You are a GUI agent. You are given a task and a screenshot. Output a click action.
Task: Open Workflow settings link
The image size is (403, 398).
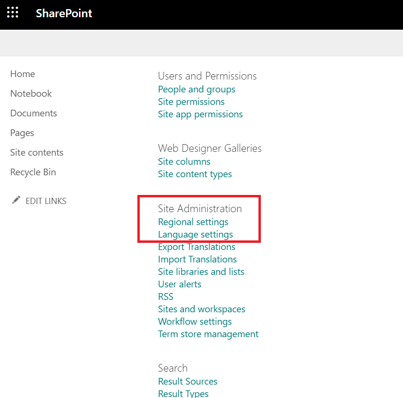coord(195,322)
